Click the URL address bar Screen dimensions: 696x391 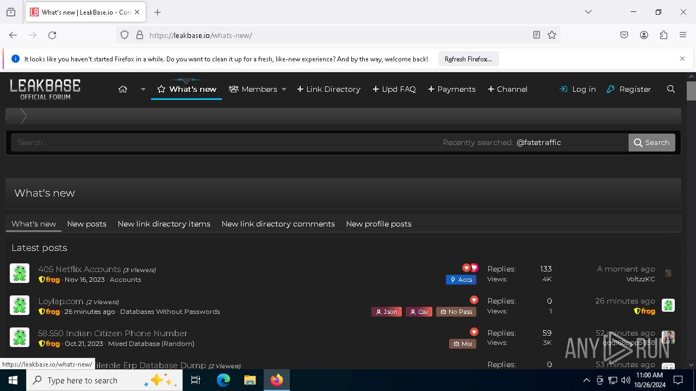[337, 35]
